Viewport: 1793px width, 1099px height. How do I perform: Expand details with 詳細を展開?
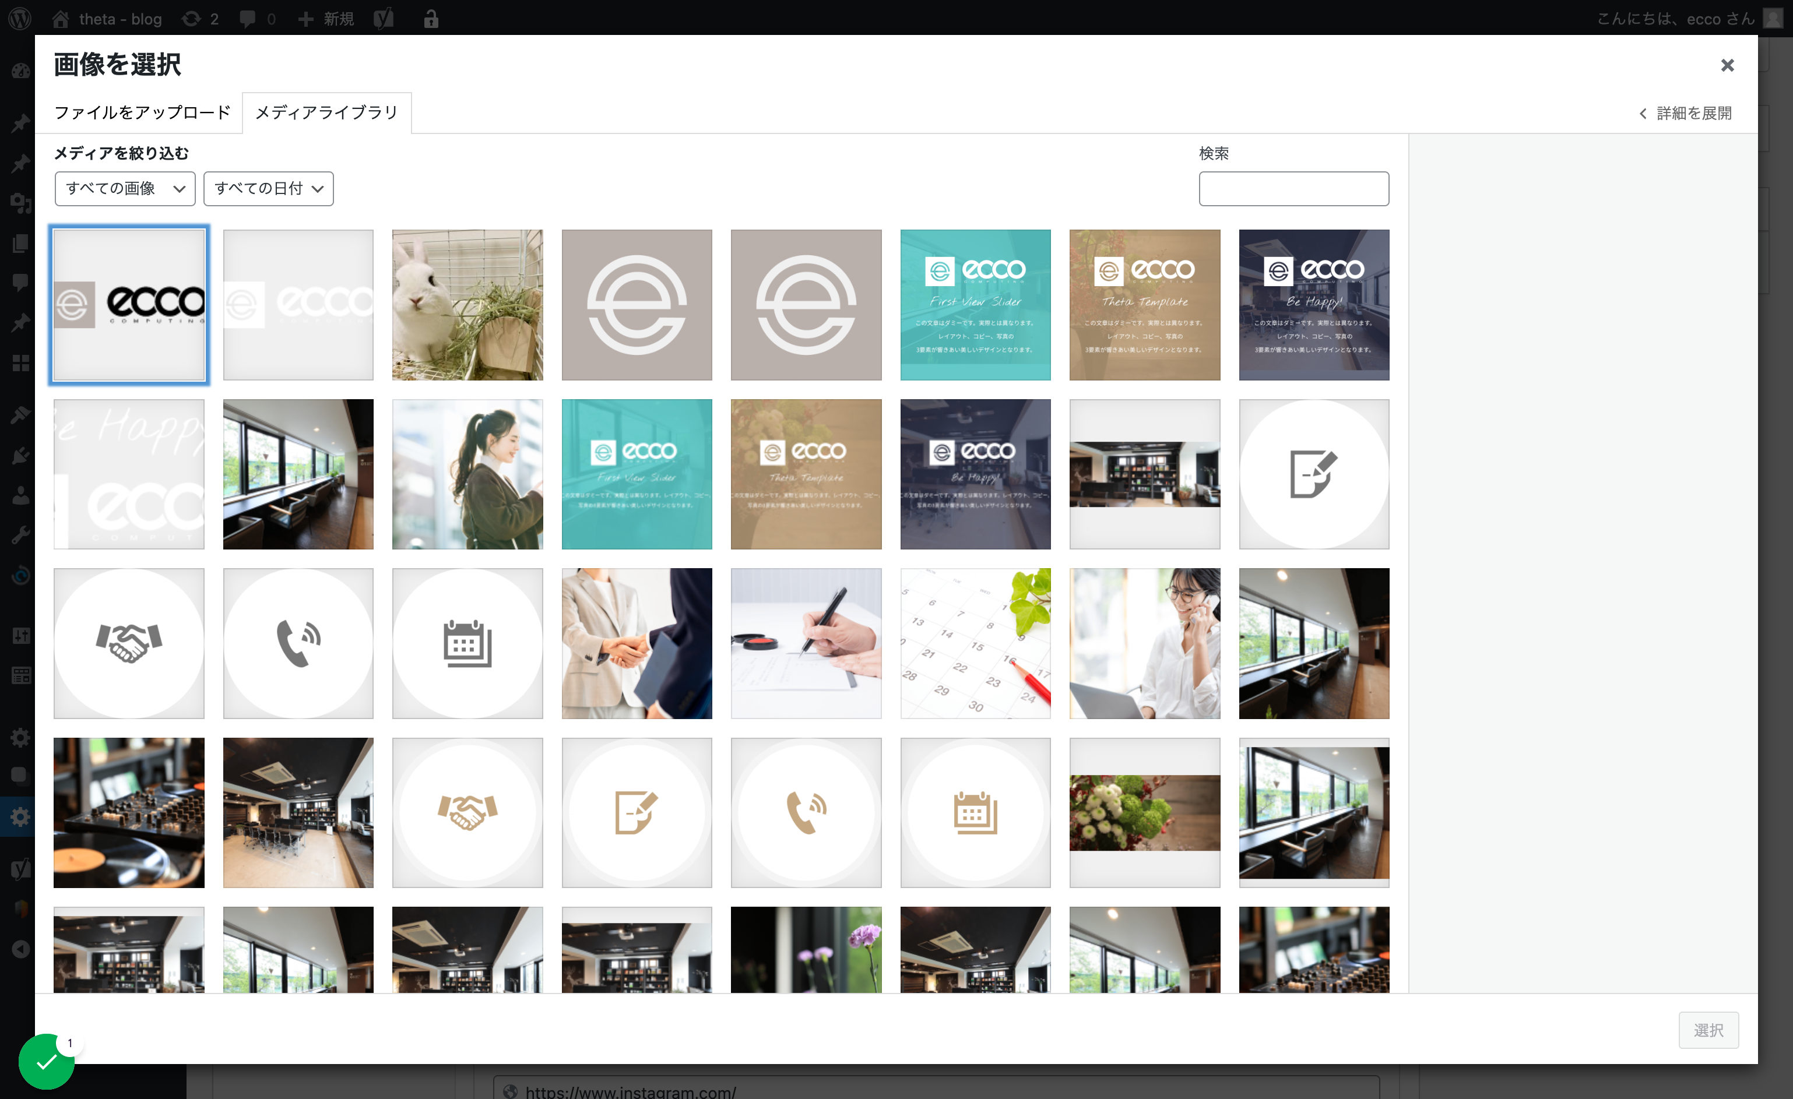point(1685,114)
